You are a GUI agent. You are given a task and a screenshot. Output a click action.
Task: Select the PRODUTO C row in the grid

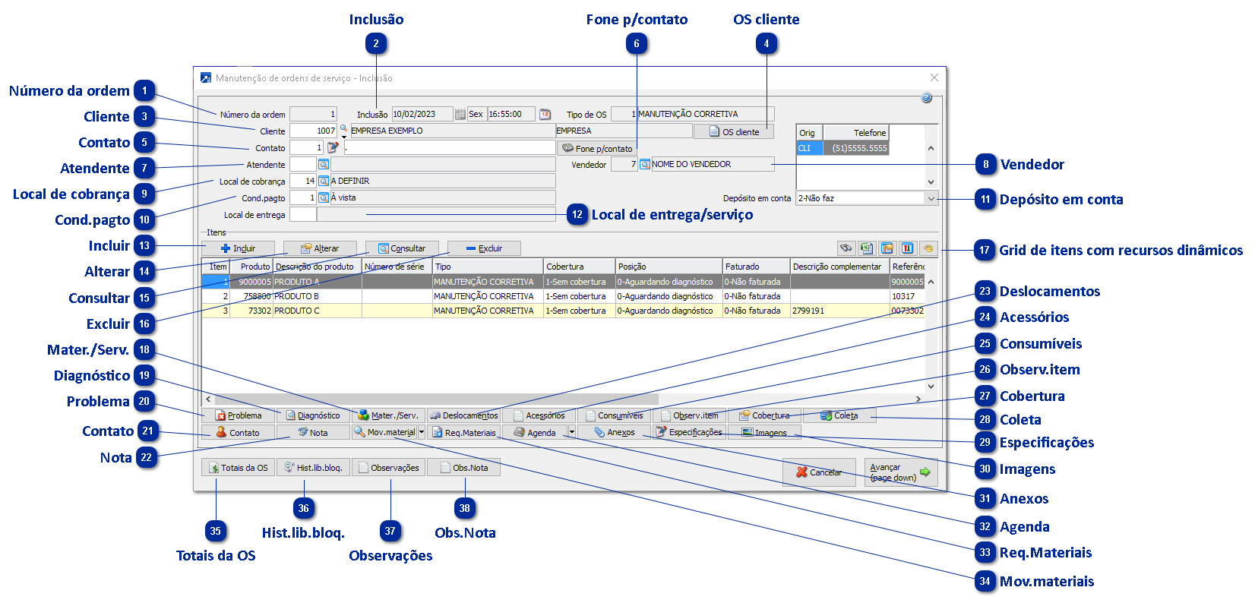563,311
